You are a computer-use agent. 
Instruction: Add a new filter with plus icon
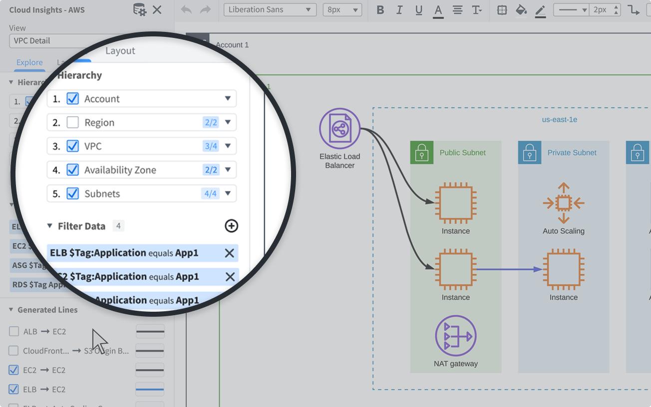(231, 226)
